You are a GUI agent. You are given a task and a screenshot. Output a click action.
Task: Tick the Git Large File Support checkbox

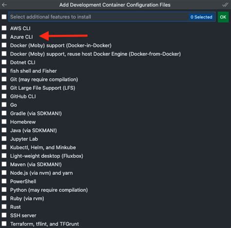(4, 87)
